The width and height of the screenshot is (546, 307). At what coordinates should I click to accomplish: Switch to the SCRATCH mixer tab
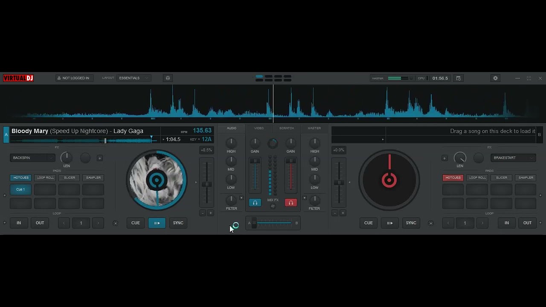click(287, 128)
